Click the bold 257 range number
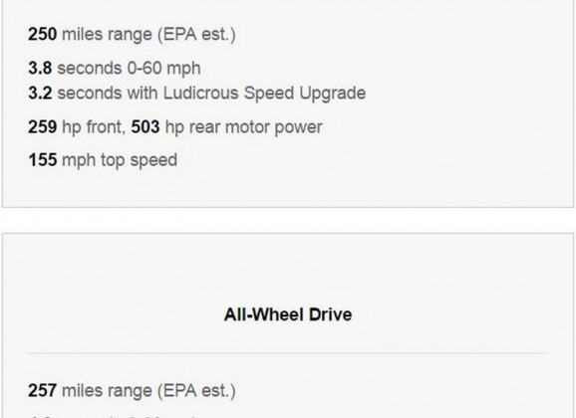Screen dimensions: 576x418 click(43, 390)
